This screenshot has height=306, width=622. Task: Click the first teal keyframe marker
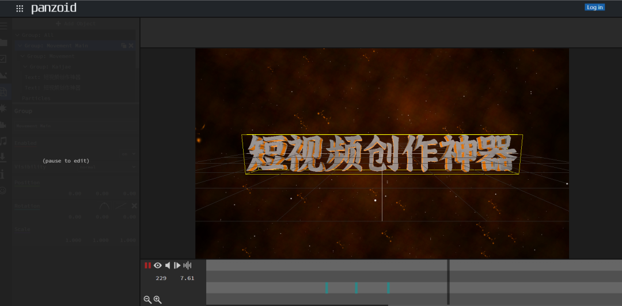coord(327,288)
